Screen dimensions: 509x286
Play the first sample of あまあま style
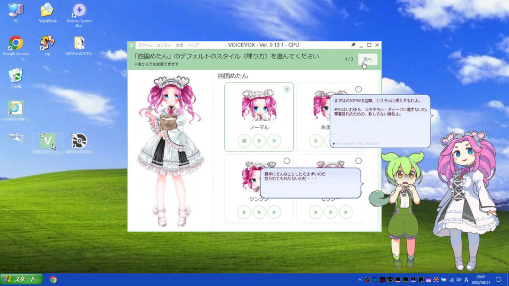(315, 141)
